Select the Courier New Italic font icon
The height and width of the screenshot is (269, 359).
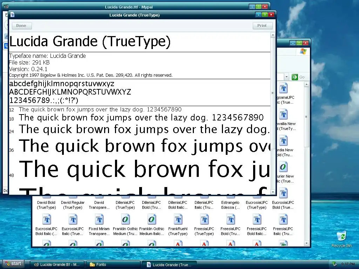click(x=283, y=167)
